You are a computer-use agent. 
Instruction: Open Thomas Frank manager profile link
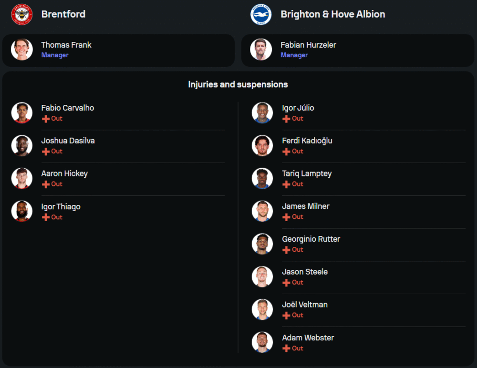[x=66, y=45]
